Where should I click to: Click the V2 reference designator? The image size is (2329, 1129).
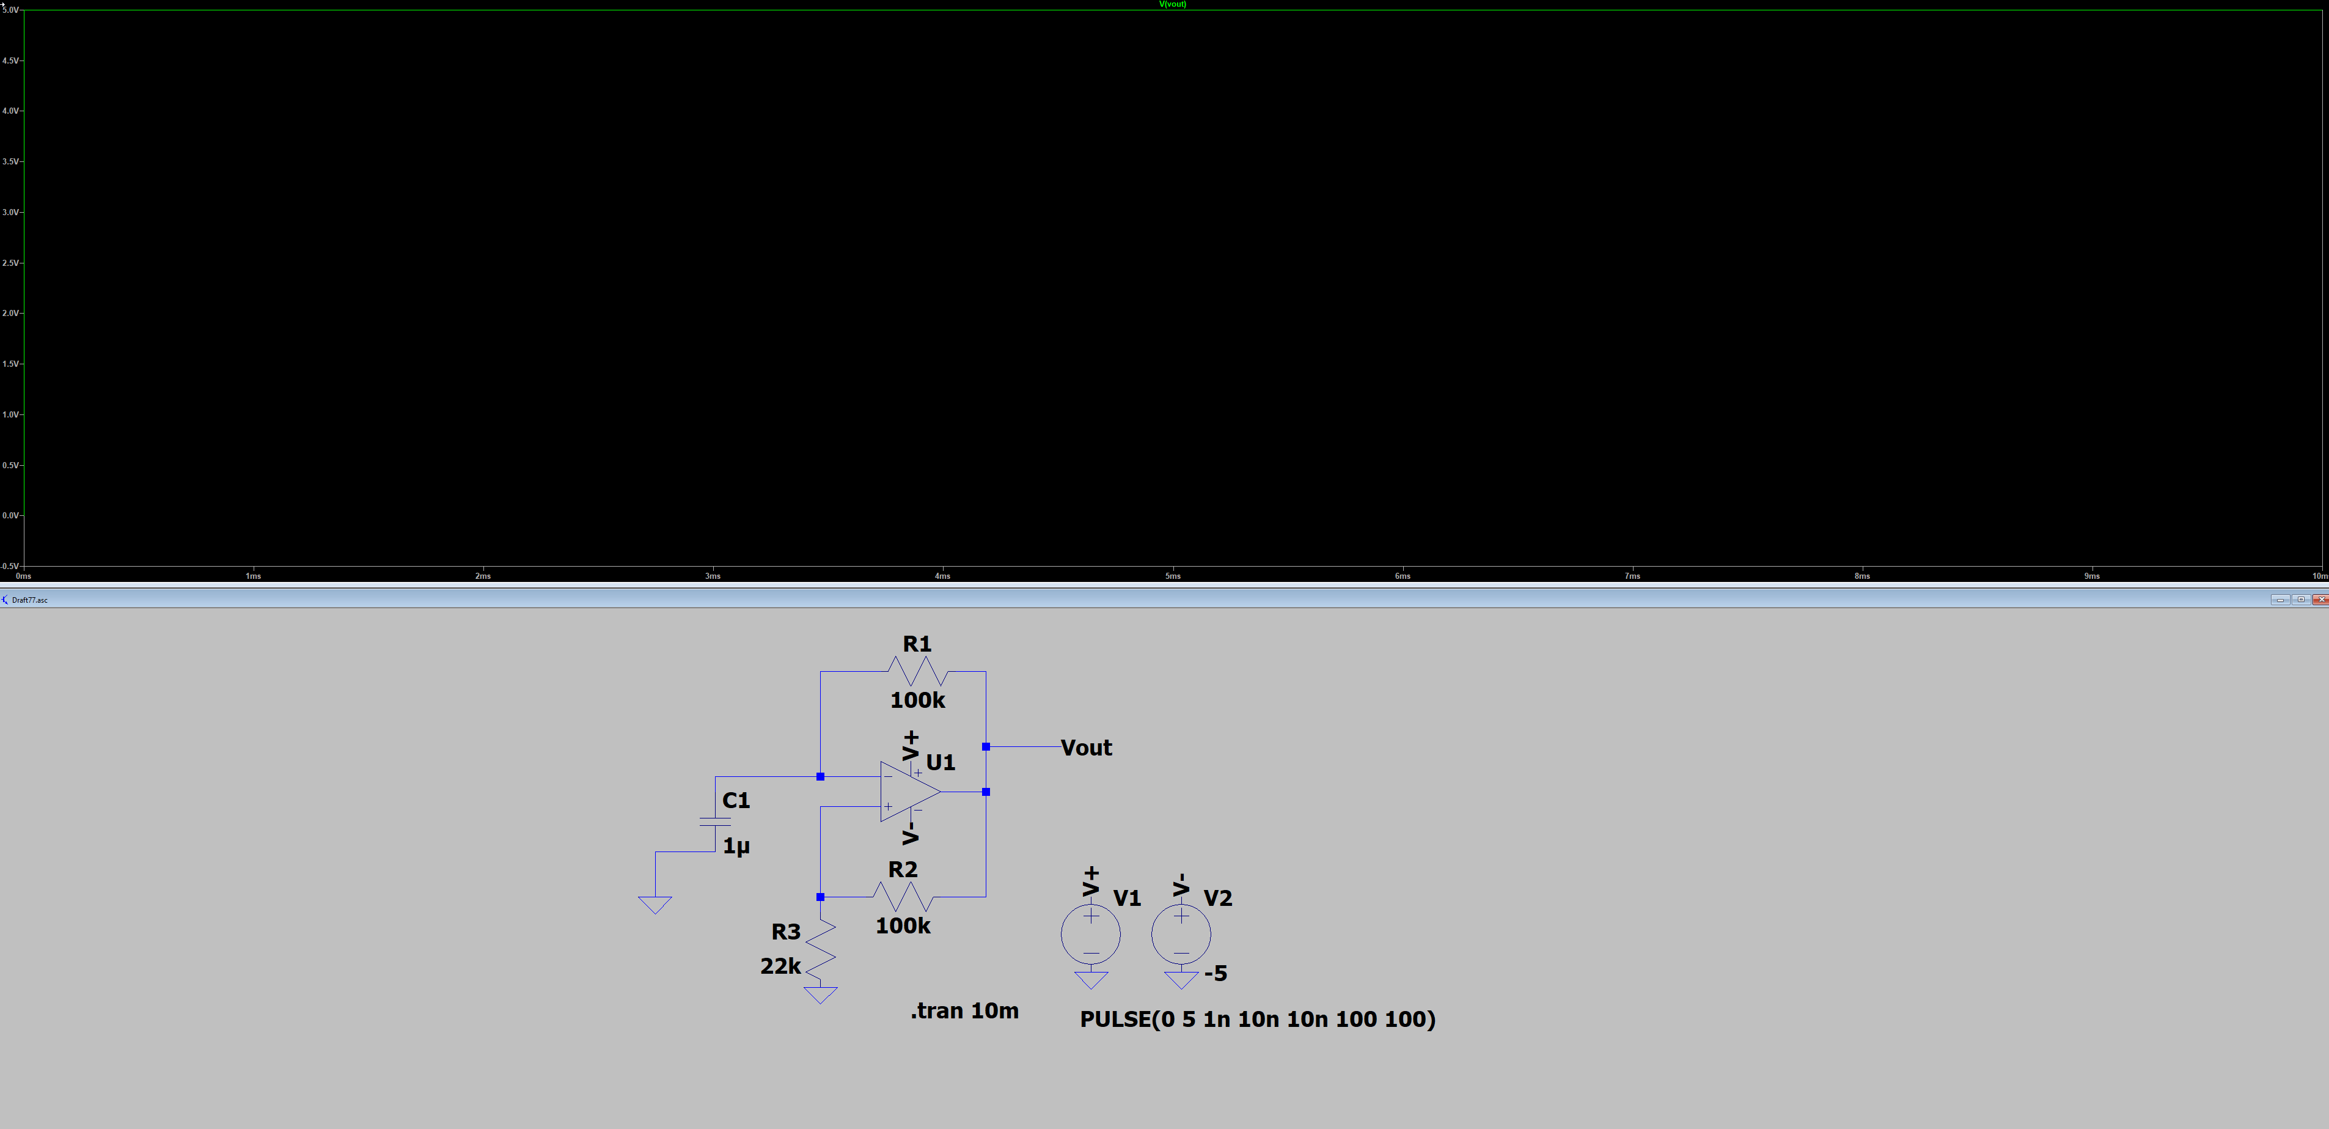[x=1218, y=899]
